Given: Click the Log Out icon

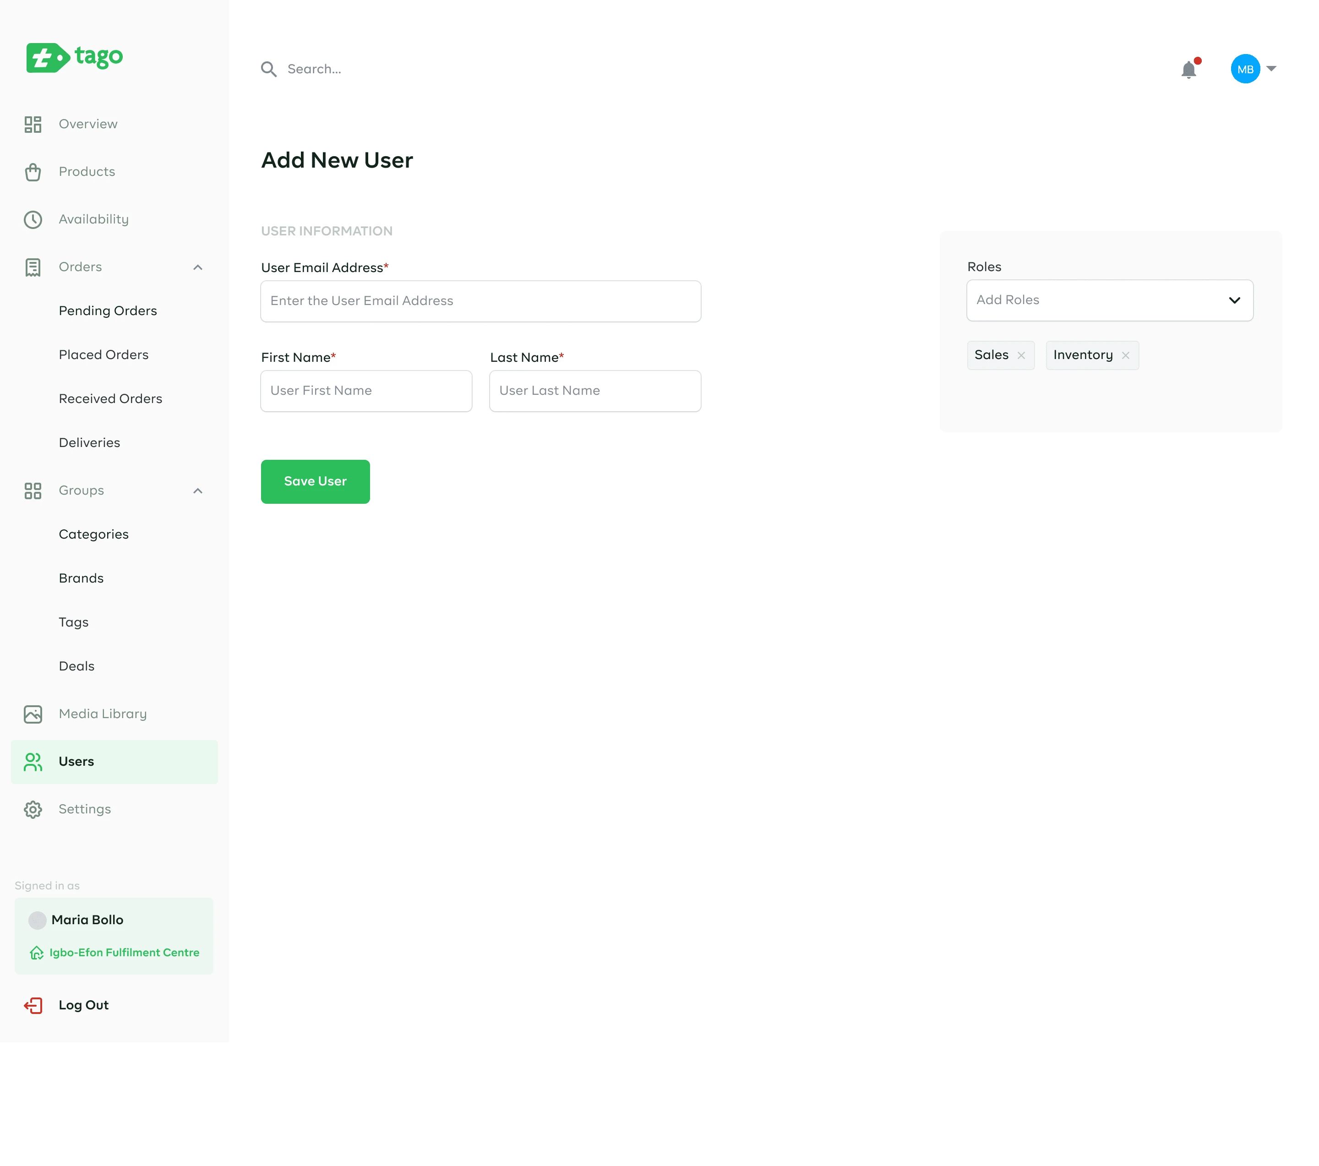Looking at the screenshot, I should point(33,1005).
